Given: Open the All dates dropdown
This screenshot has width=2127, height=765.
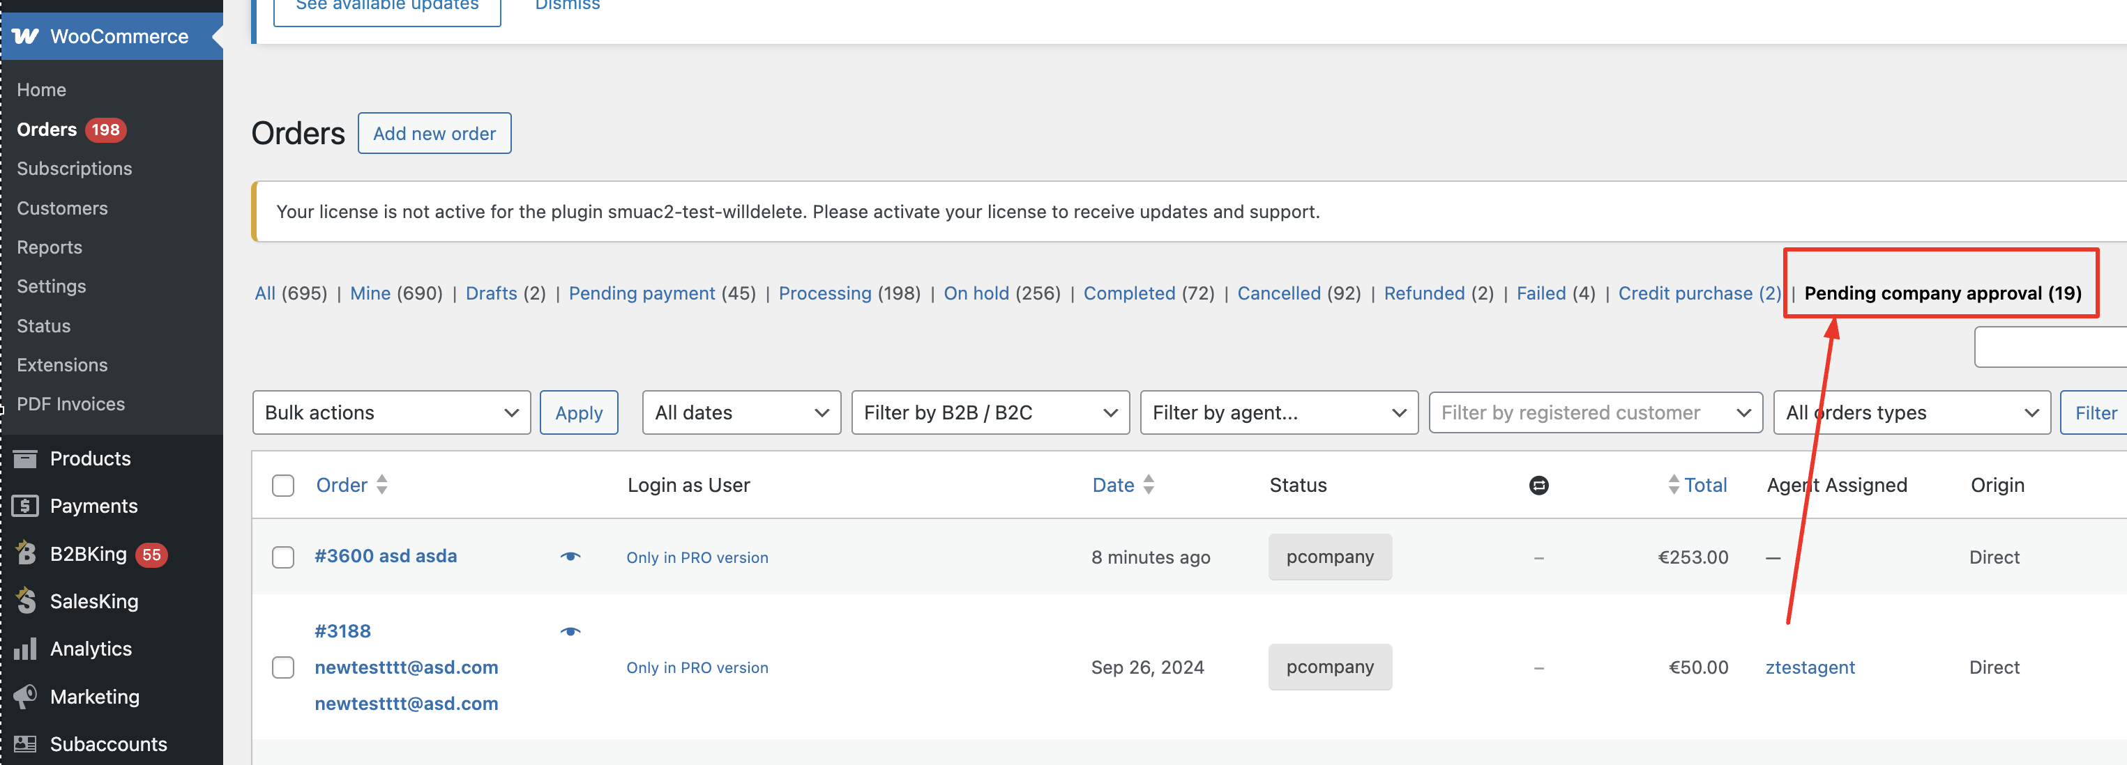Looking at the screenshot, I should click(741, 412).
